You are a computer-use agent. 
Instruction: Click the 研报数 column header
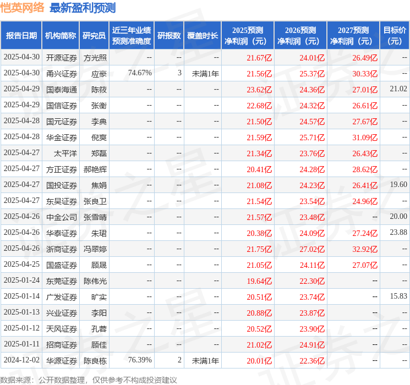point(169,36)
